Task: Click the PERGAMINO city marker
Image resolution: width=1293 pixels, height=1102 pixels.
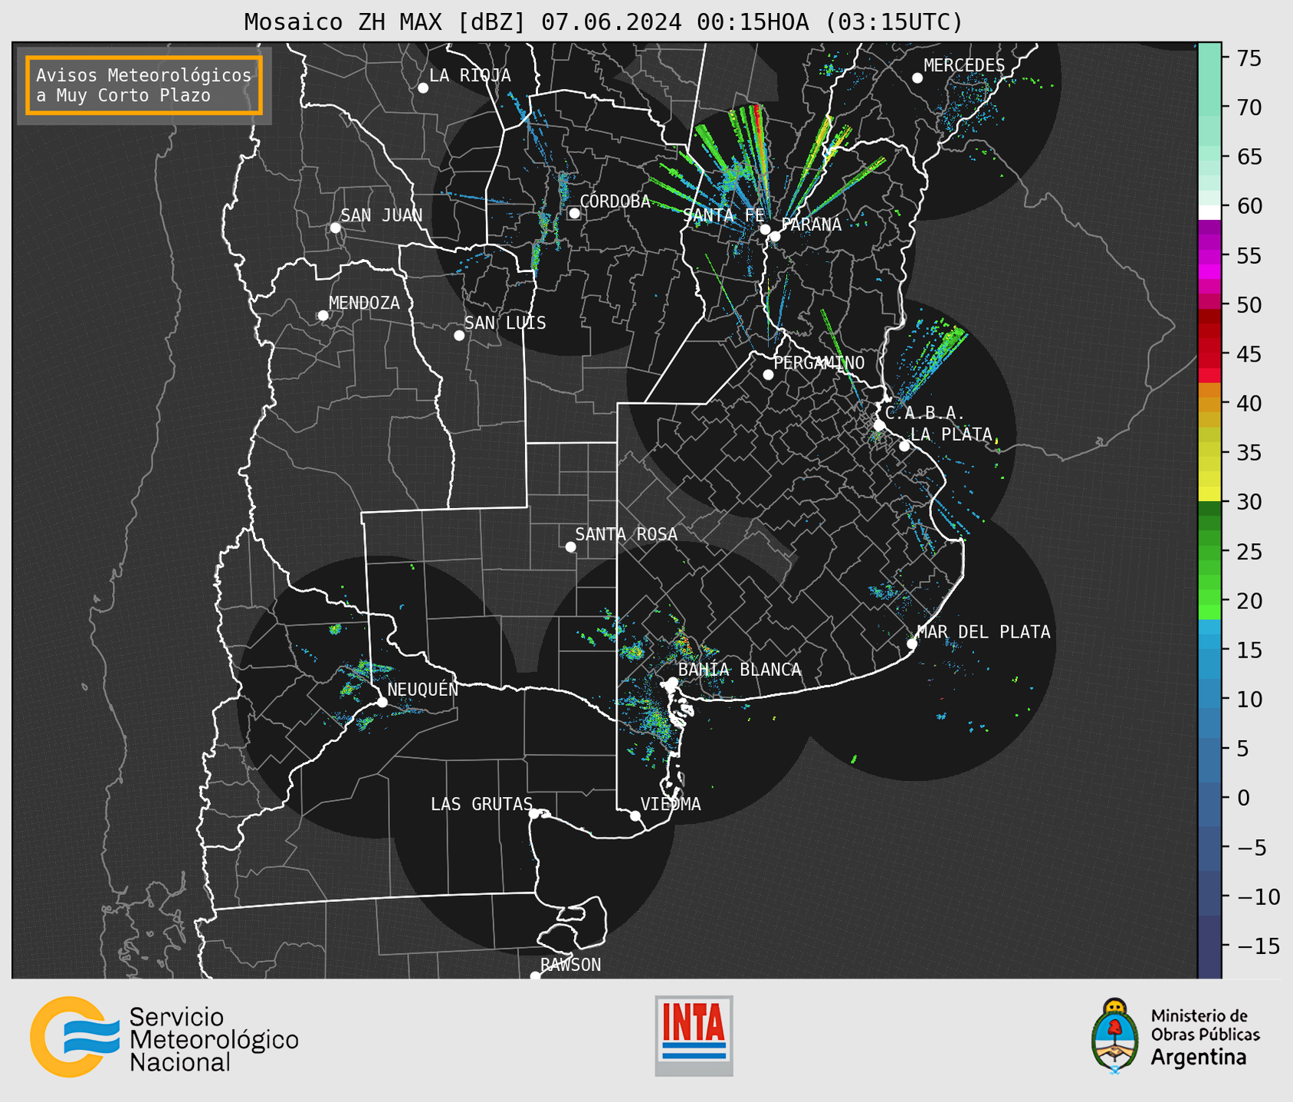Action: (768, 375)
